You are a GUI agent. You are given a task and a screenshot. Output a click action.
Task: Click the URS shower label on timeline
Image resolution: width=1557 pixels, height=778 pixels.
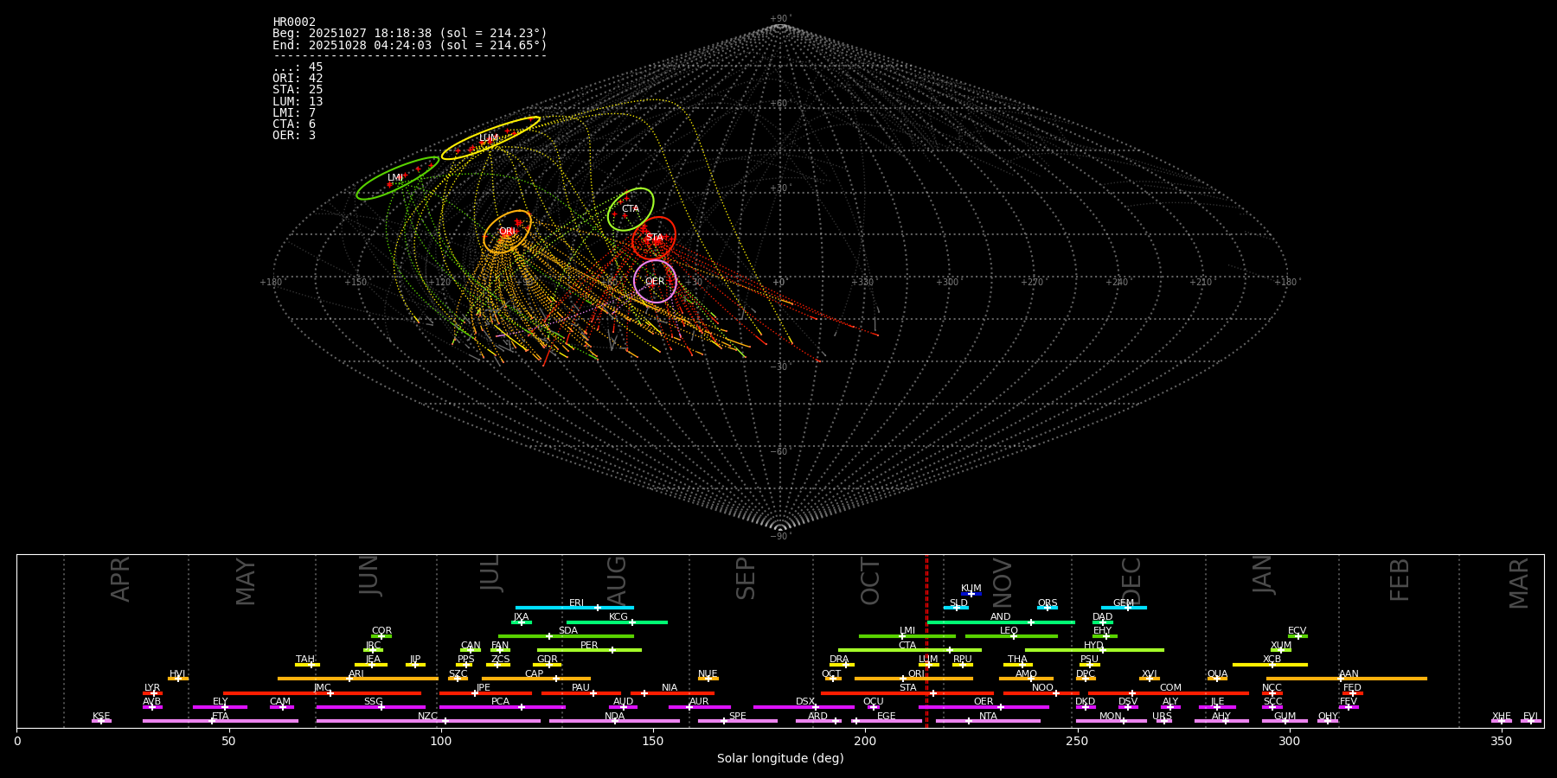click(1162, 717)
